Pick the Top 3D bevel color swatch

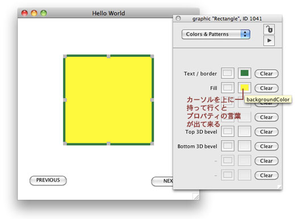coord(245,132)
